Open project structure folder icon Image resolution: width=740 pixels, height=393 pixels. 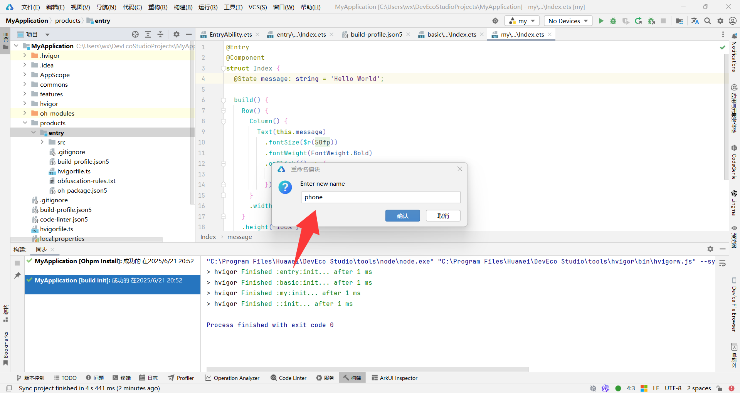[x=679, y=21]
